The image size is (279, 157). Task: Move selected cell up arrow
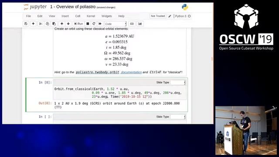tap(62, 24)
